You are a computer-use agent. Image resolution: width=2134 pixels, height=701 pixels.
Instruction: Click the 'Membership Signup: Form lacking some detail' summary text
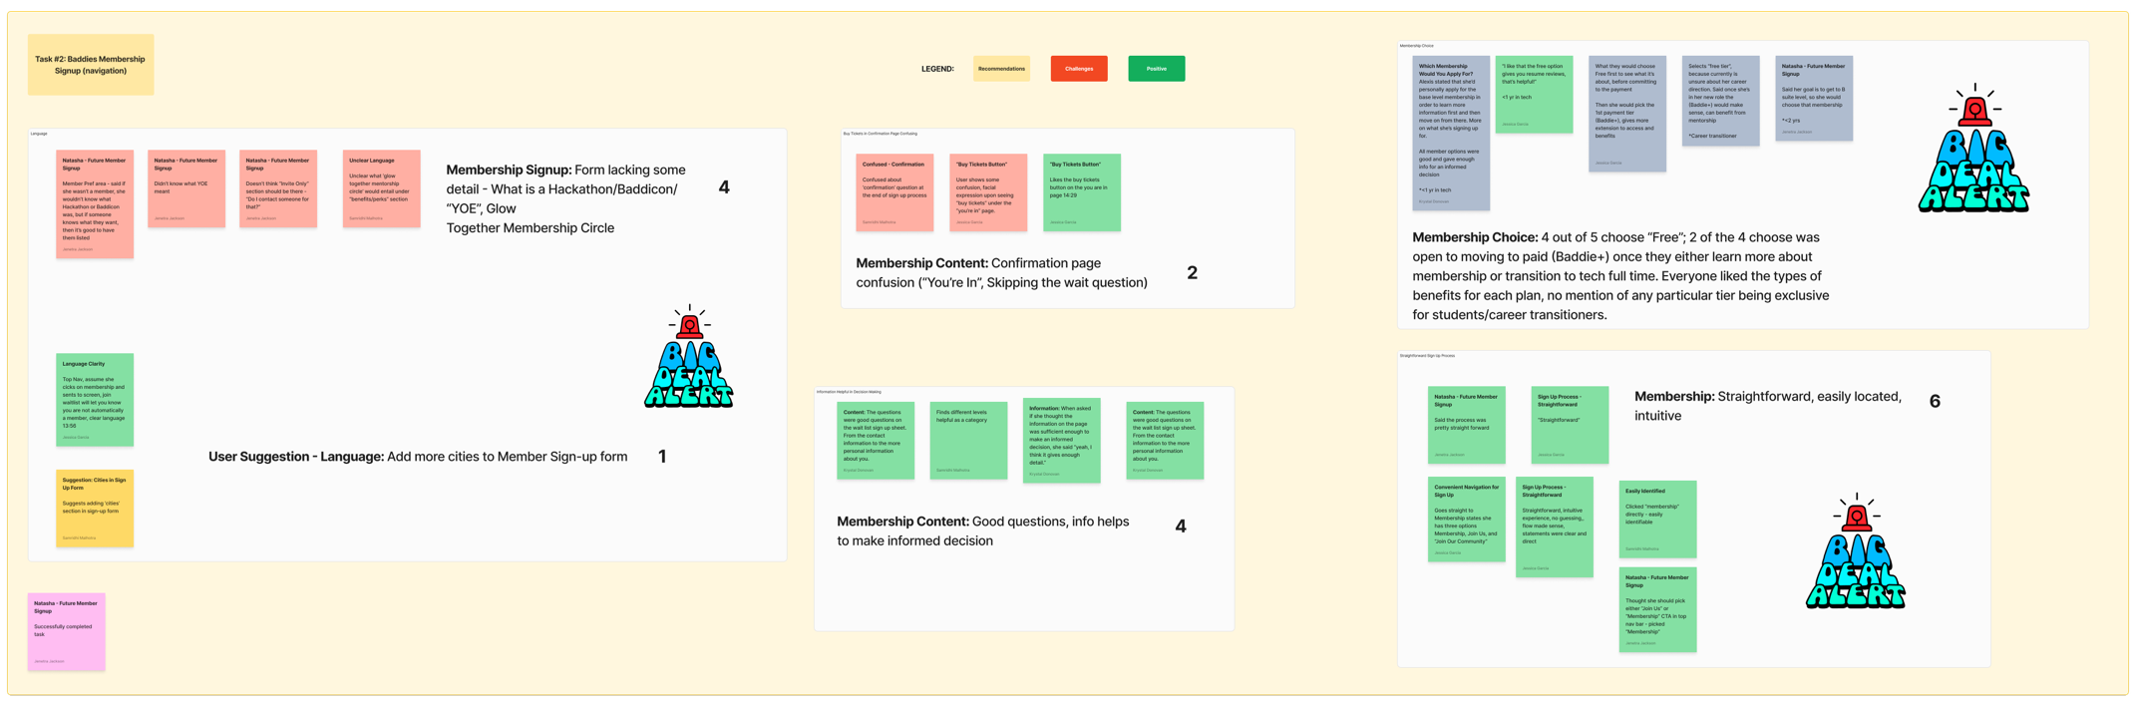point(565,198)
